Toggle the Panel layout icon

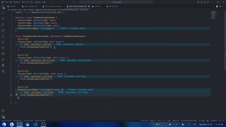202,2
